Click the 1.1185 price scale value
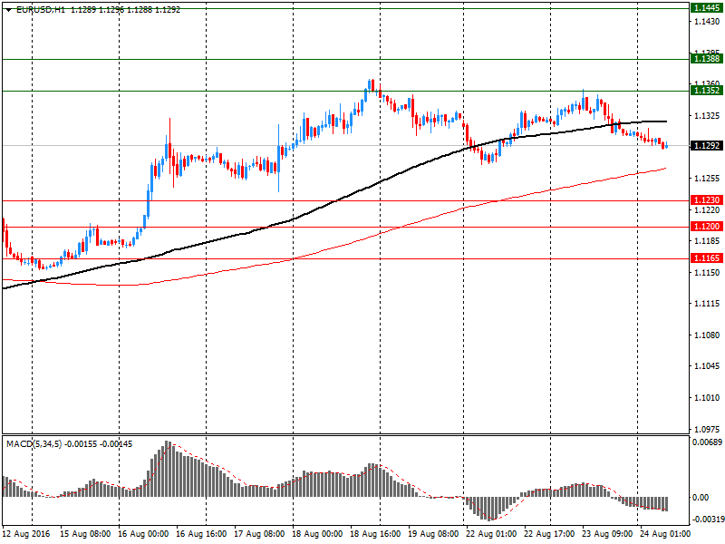The height and width of the screenshot is (544, 725). 707,241
